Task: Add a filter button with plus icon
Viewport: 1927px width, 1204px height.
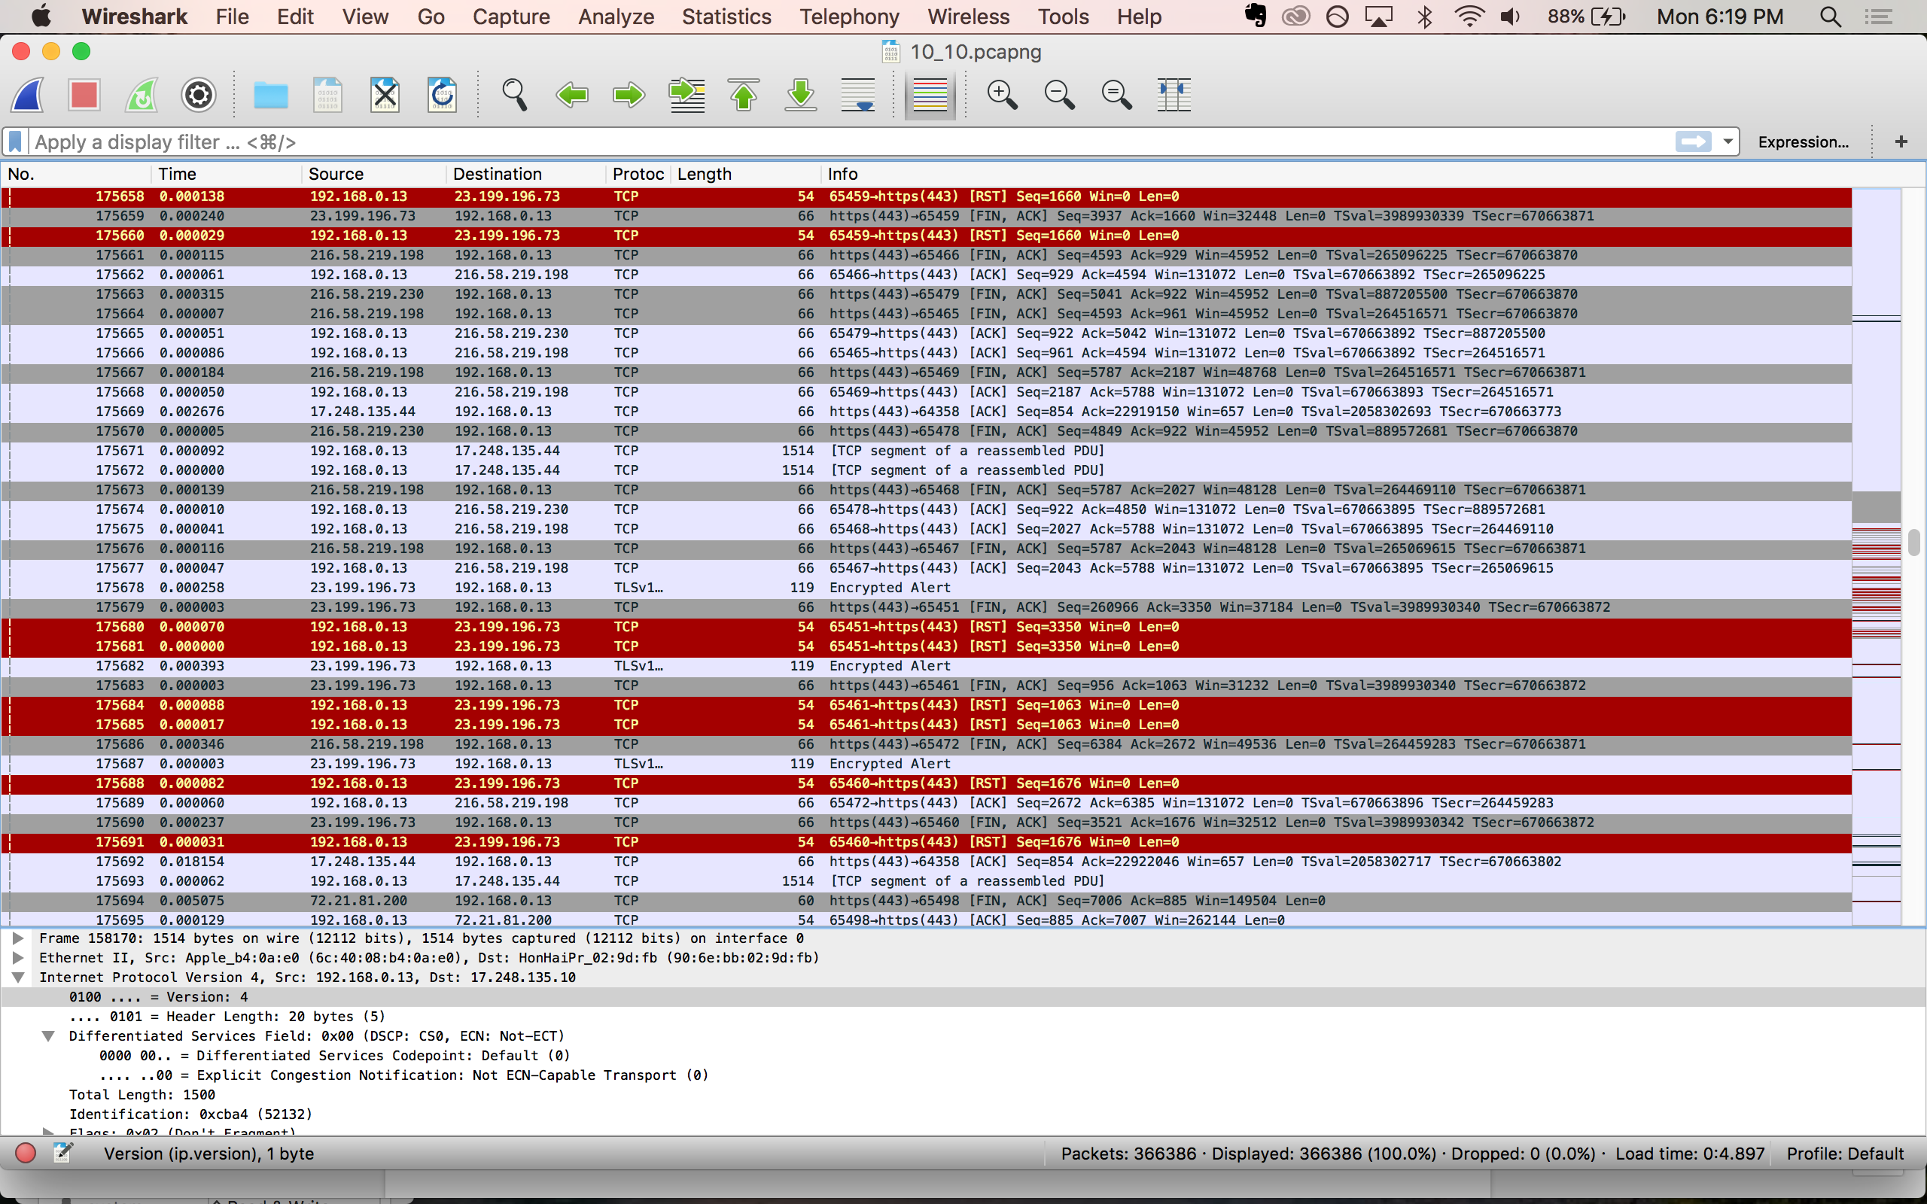Action: click(x=1901, y=141)
